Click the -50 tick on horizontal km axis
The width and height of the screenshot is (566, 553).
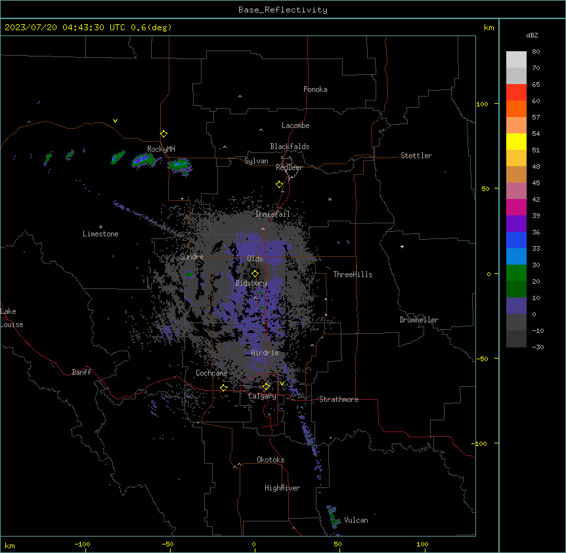tap(167, 544)
